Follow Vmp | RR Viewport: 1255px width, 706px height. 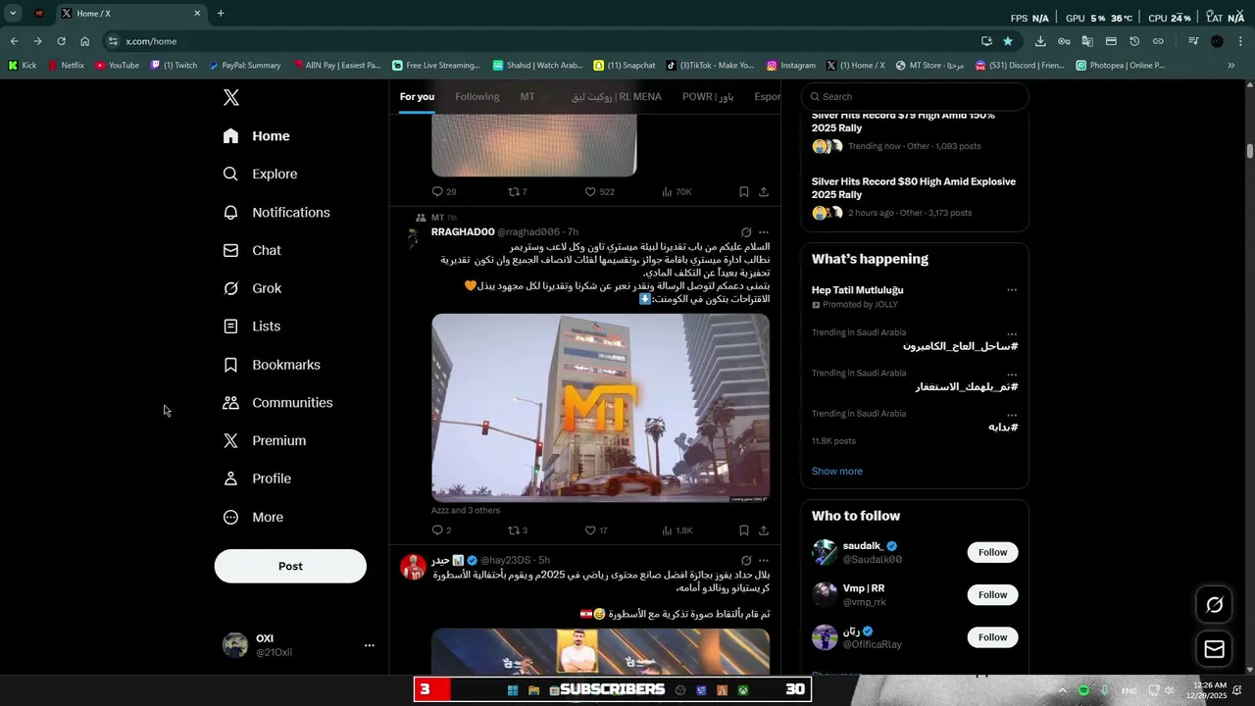[992, 595]
